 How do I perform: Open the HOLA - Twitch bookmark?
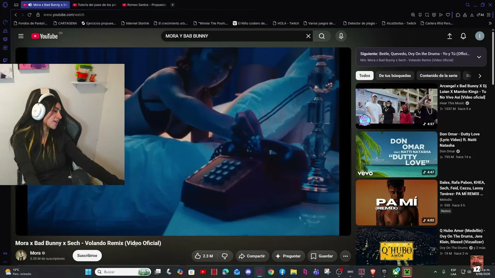[286, 23]
